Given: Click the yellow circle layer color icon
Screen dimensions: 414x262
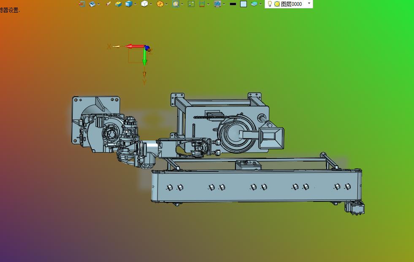Looking at the screenshot, I should (x=277, y=4).
